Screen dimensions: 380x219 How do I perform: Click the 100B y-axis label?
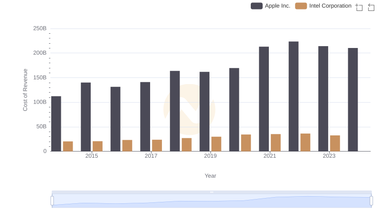40,102
